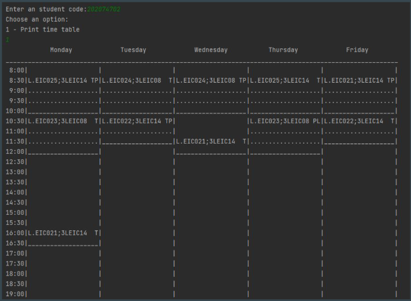The image size is (411, 301).
Task: Select Tuesday's 8:30 entry L.EIC024;3LEIC08 T
Action: pyautogui.click(x=137, y=80)
